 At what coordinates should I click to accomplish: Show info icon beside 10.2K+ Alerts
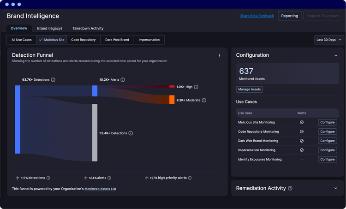click(123, 80)
